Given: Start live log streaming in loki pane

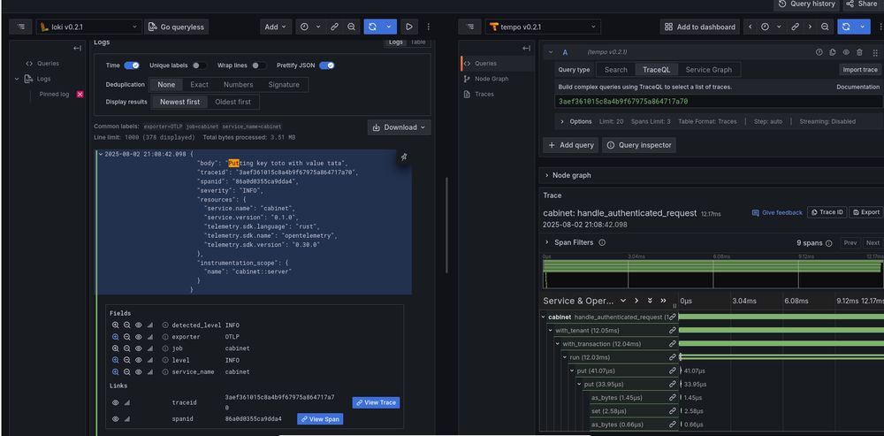Looking at the screenshot, I should pyautogui.click(x=409, y=27).
